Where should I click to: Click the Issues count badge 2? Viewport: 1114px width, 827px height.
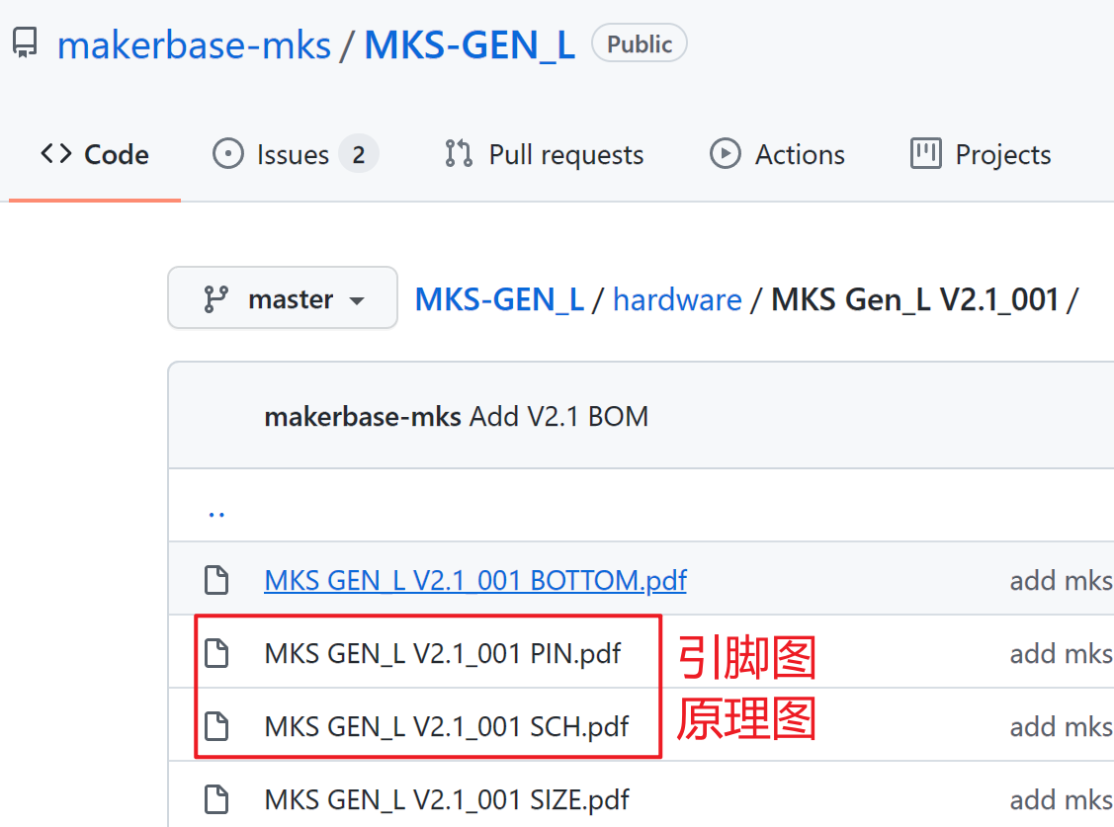(359, 154)
